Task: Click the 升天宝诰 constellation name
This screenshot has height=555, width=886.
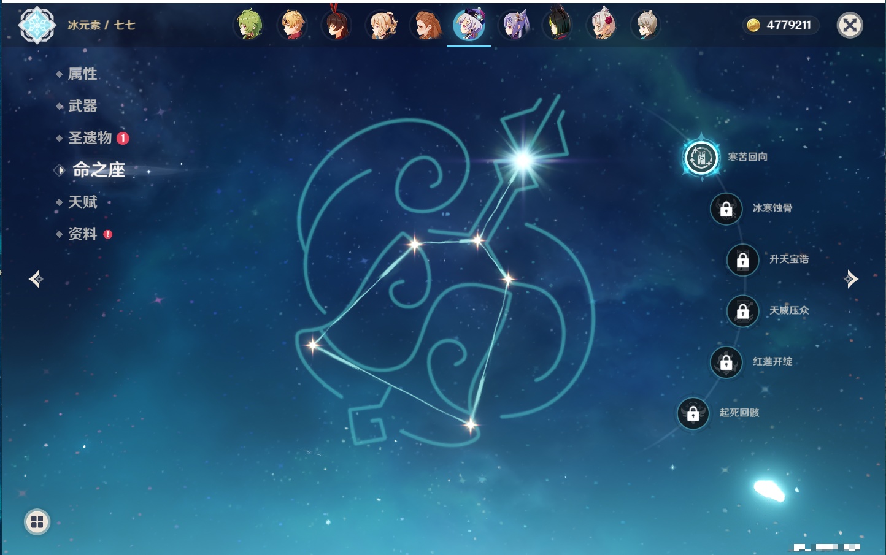Action: (x=789, y=259)
